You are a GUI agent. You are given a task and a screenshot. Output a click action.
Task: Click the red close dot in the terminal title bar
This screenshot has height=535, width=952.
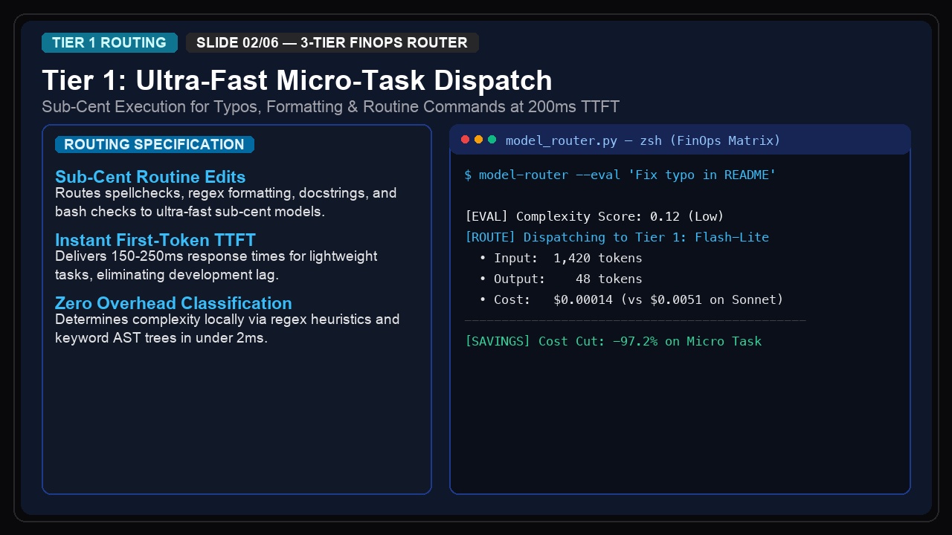pyautogui.click(x=466, y=140)
